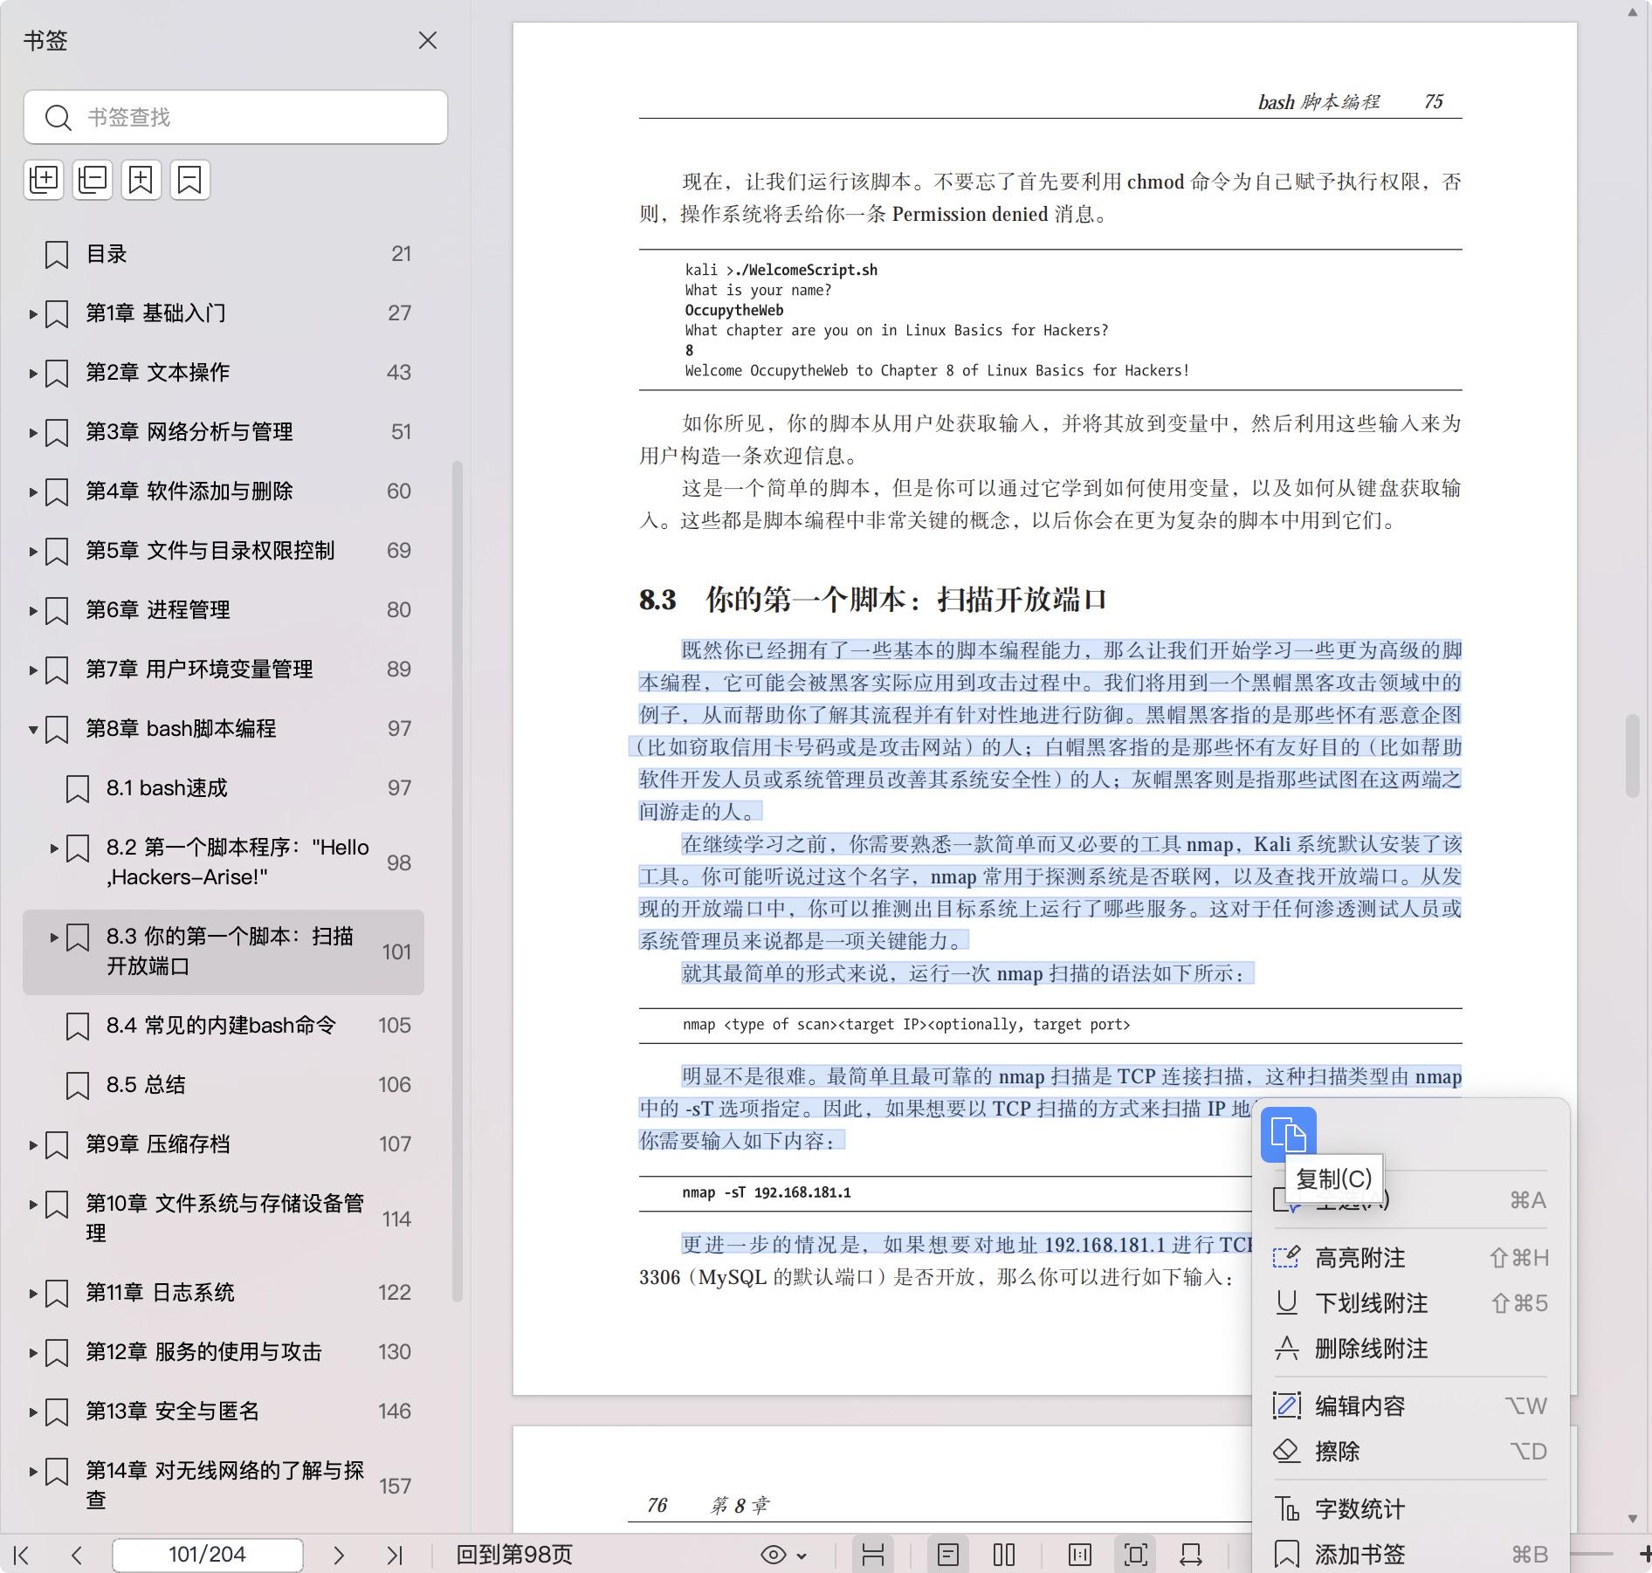Click the expand all bookmarks icon
This screenshot has height=1573, width=1652.
[x=44, y=180]
